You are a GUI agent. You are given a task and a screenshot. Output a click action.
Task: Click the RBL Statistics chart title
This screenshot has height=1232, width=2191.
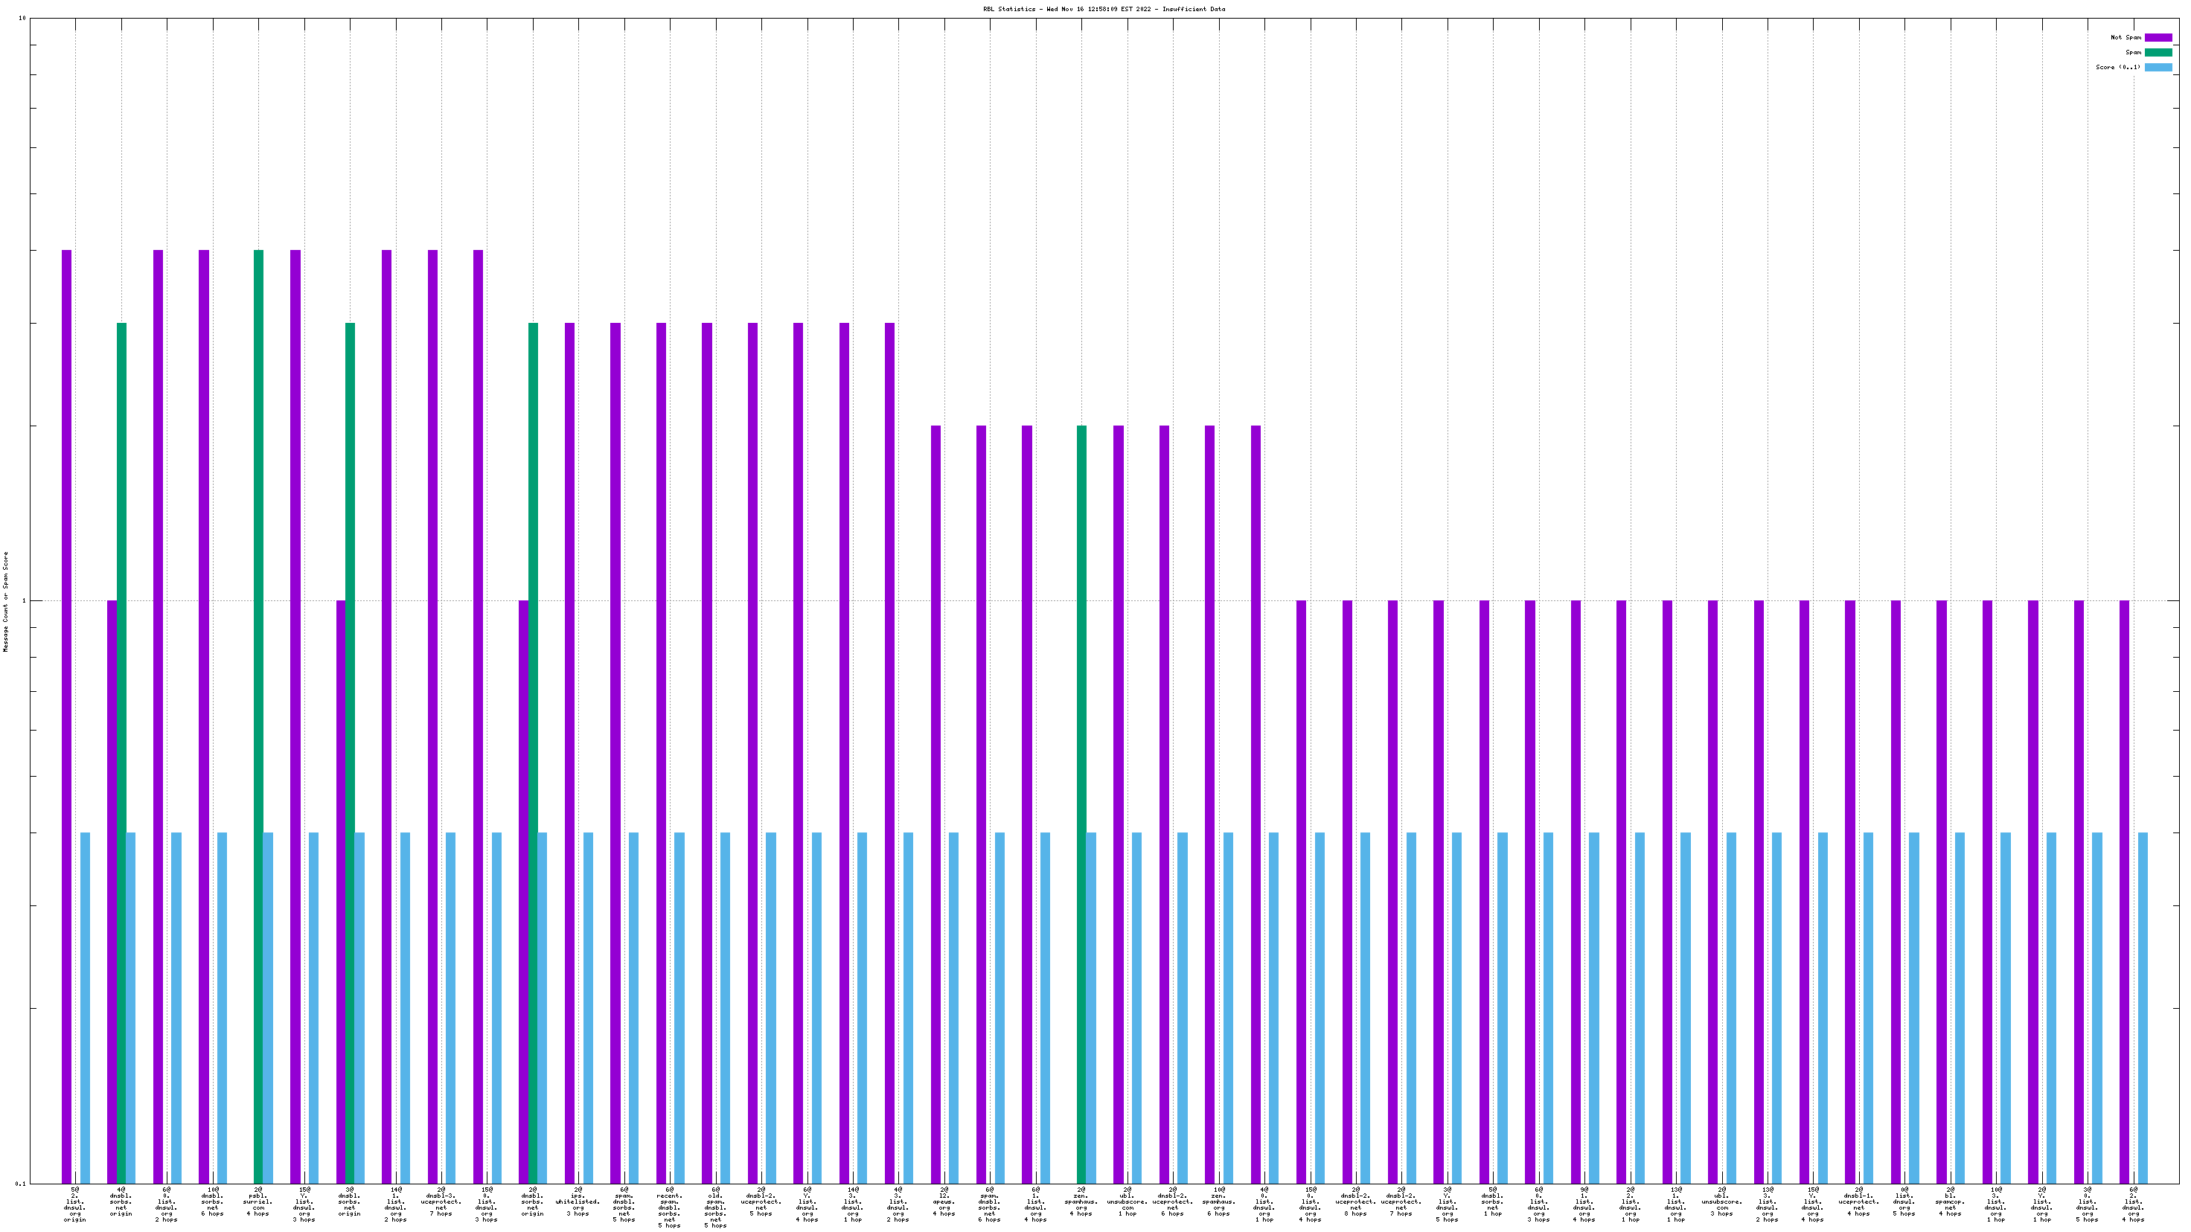tap(1104, 10)
